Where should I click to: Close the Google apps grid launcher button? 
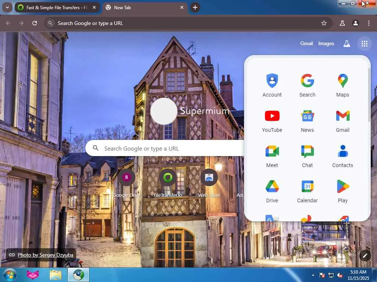(364, 44)
